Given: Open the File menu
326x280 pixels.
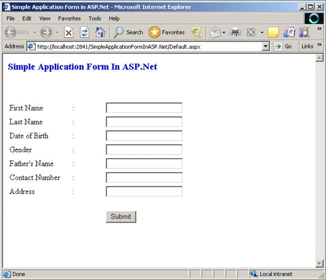Looking at the screenshot, I should tap(10, 18).
